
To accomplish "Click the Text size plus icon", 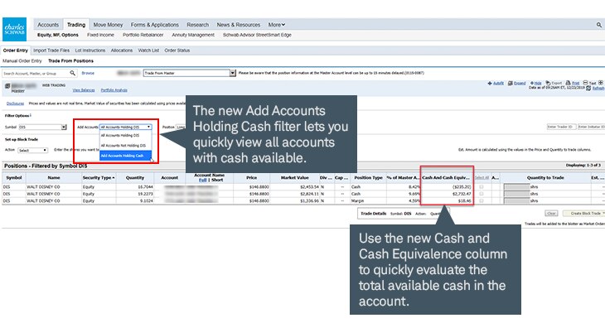I will [x=601, y=83].
